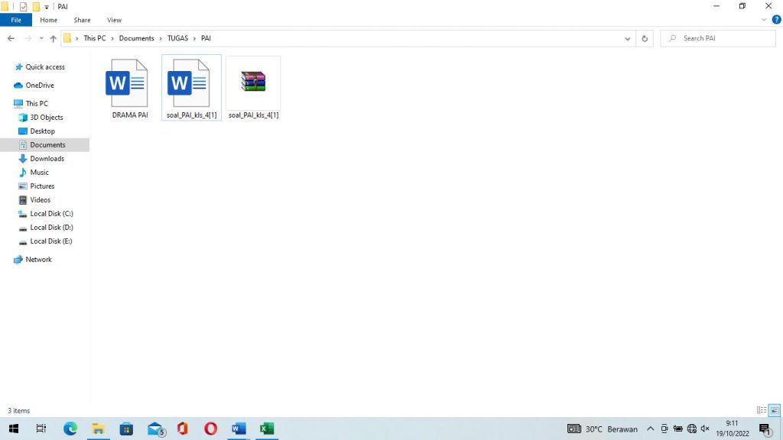Click This PC in the address path
The image size is (783, 440).
(94, 38)
